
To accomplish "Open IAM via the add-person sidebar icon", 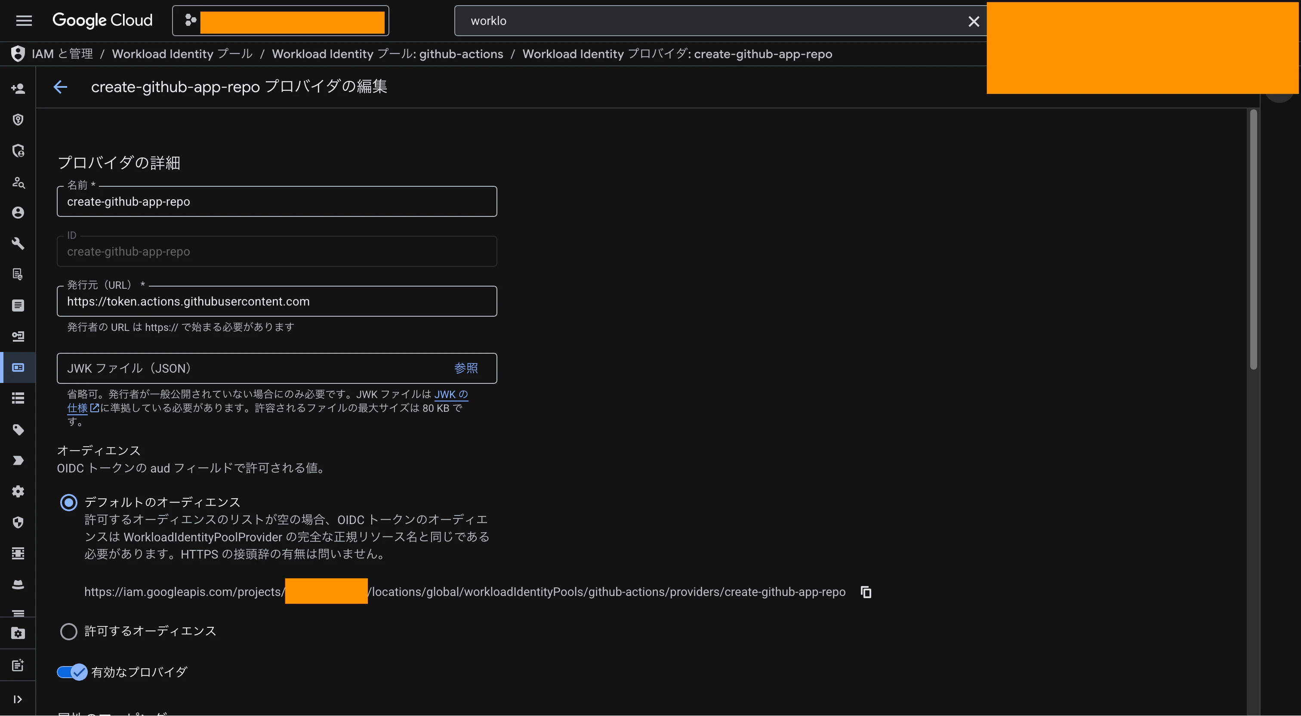I will click(x=18, y=89).
